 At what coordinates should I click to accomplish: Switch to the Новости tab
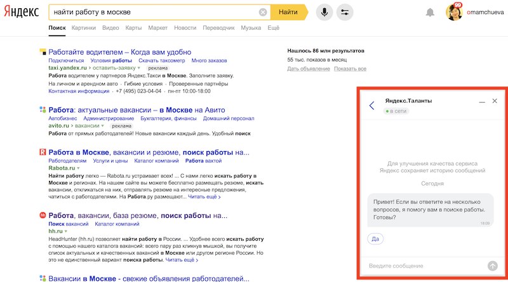[185, 28]
